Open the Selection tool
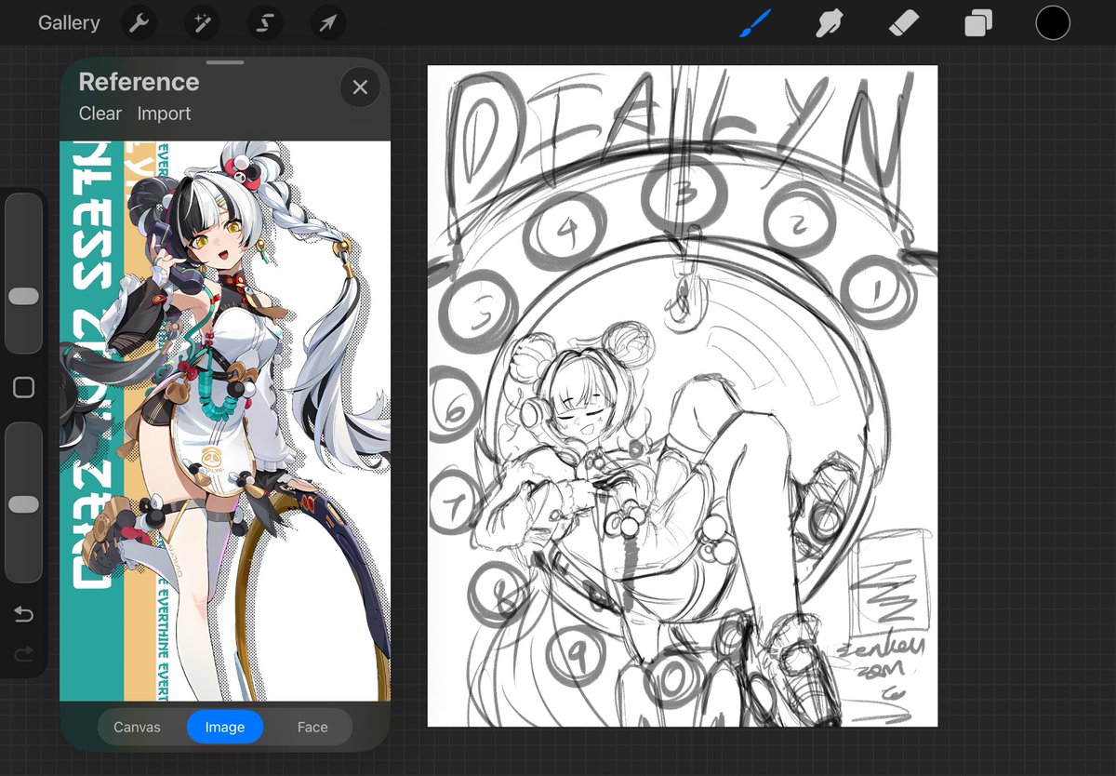This screenshot has width=1116, height=776. [265, 23]
